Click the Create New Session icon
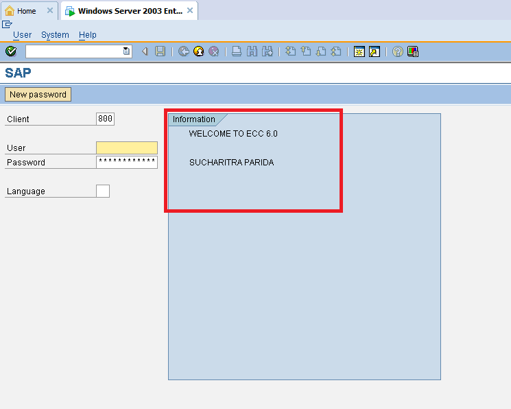 pyautogui.click(x=359, y=51)
